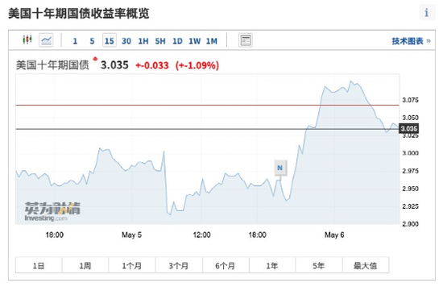Switch to 1D interval
The height and width of the screenshot is (295, 443).
(x=177, y=41)
